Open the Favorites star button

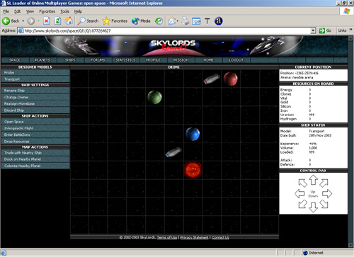pos(115,21)
